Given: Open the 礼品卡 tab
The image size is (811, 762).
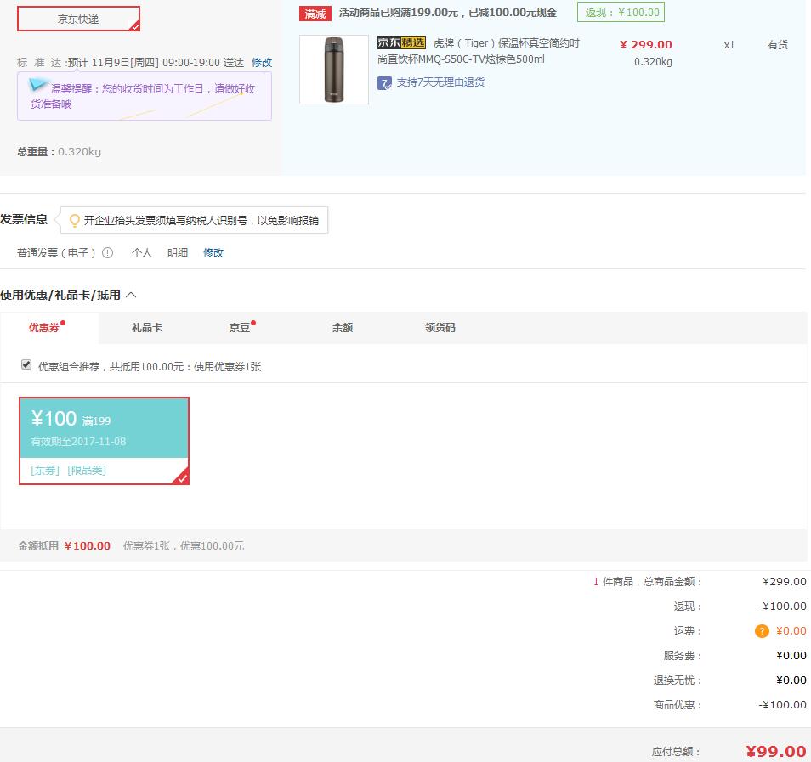Looking at the screenshot, I should point(147,328).
